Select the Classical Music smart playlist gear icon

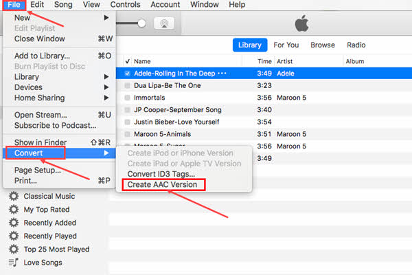(14, 196)
